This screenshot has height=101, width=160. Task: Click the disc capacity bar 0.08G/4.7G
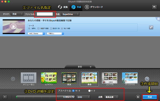(x=46, y=97)
